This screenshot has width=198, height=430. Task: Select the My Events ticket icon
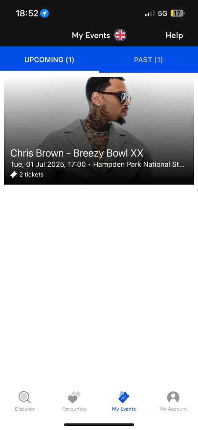pos(124,397)
